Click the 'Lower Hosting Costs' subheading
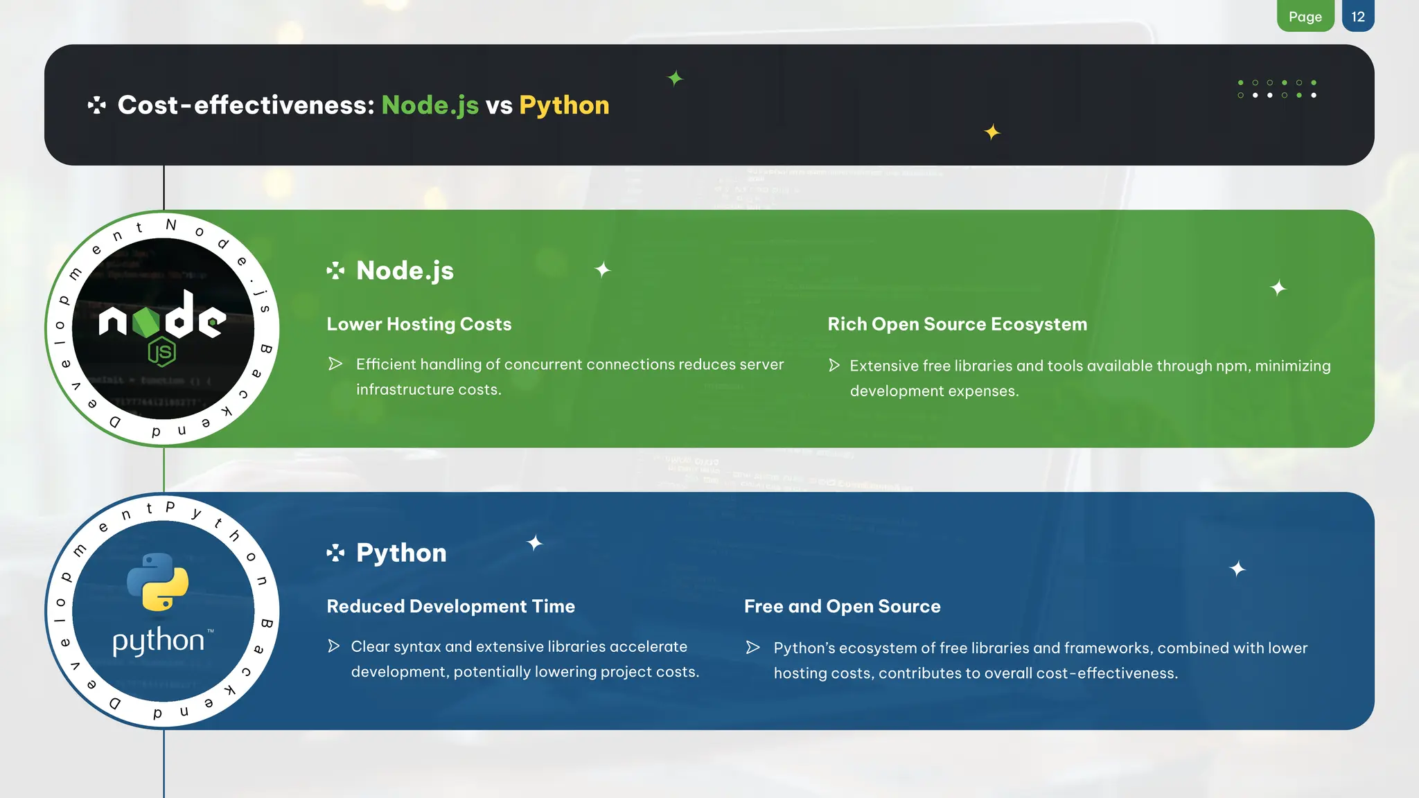The width and height of the screenshot is (1419, 798). 419,324
